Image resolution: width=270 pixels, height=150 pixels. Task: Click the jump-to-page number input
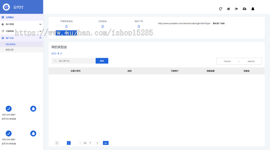(x=97, y=143)
